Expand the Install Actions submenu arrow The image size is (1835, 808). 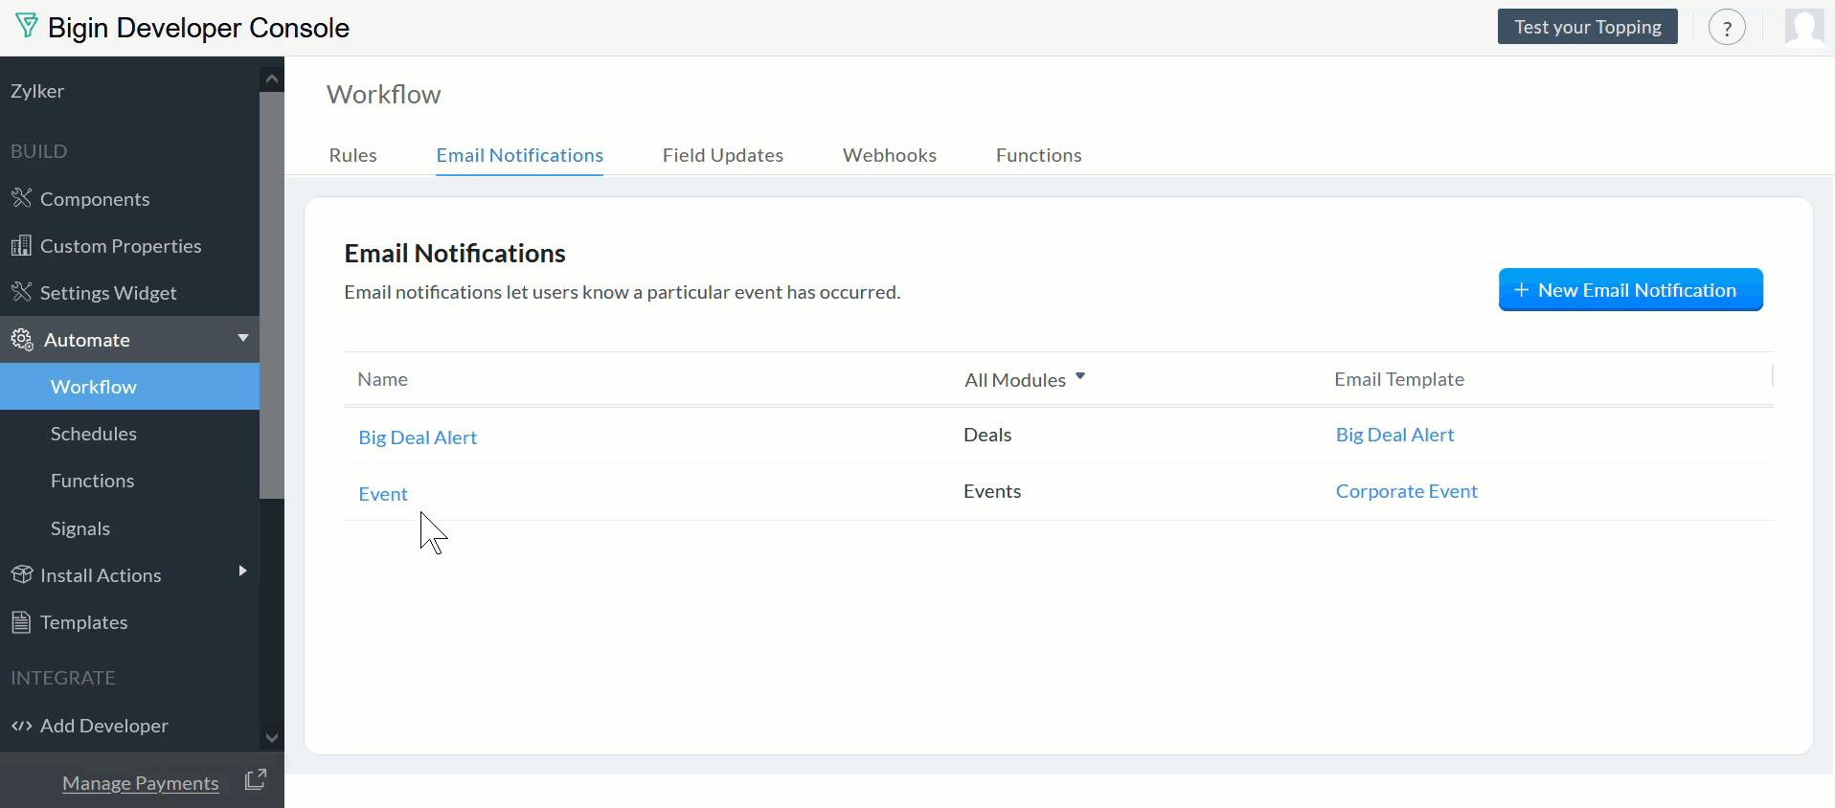tap(242, 572)
